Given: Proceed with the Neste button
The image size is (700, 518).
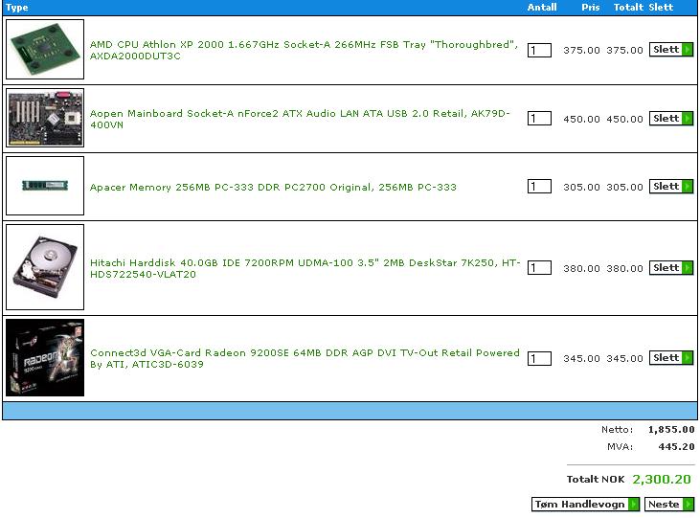Looking at the screenshot, I should [x=668, y=505].
